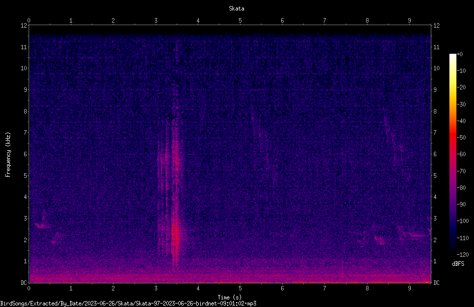This screenshot has height=307, width=474.
Task: Click the "7" tick on the left frequency axis
Action: click(x=25, y=133)
